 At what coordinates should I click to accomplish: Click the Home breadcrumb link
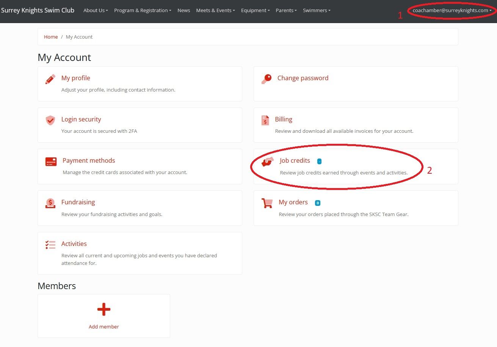[51, 37]
